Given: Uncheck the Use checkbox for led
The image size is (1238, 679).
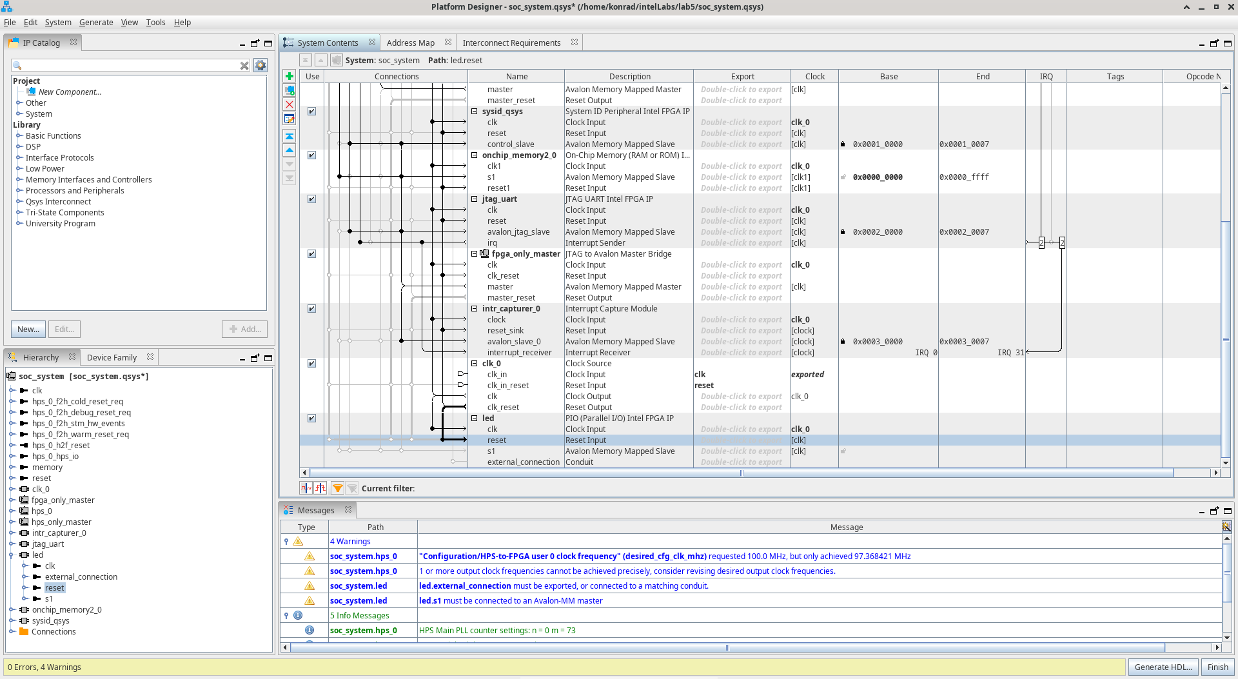Looking at the screenshot, I should pos(311,418).
